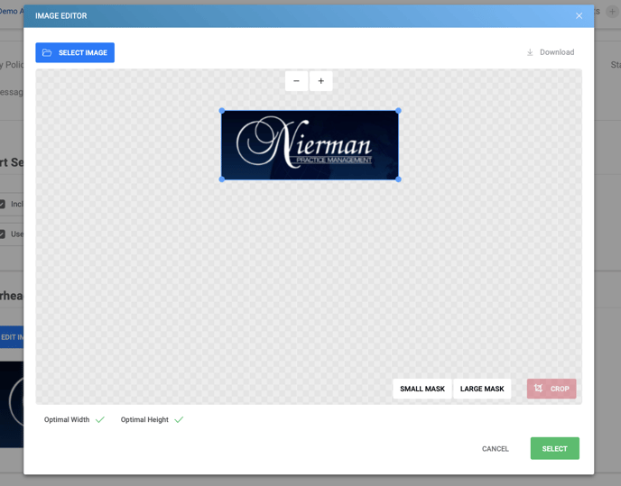Screen dimensions: 621x486
Task: Click the Optimal Width green checkmark
Action: [x=100, y=419]
